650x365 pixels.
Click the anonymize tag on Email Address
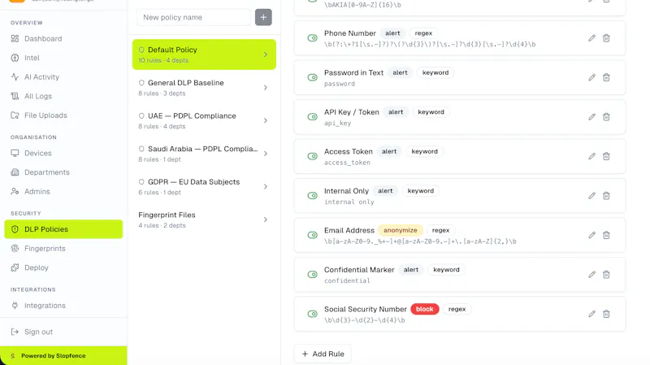(400, 230)
